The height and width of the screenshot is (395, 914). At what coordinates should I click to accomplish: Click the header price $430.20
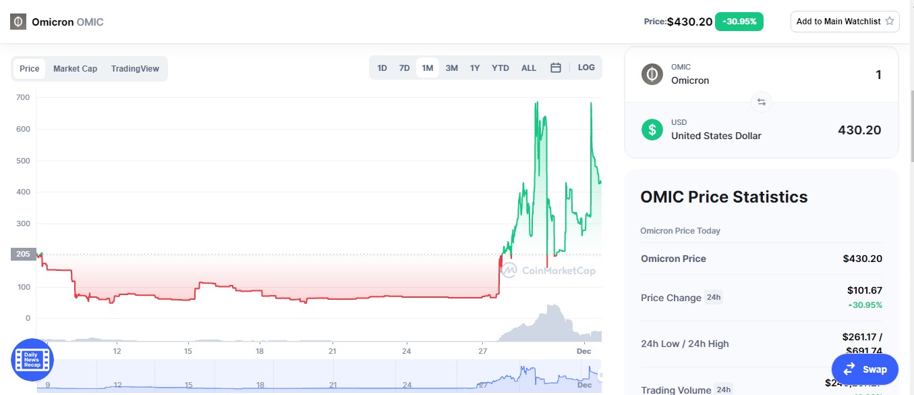(x=689, y=22)
